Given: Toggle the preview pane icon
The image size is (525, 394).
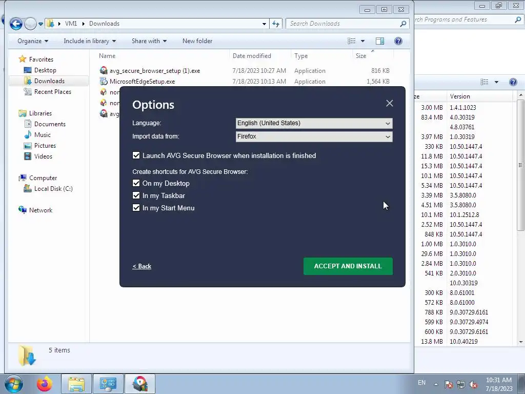Looking at the screenshot, I should click(x=380, y=41).
